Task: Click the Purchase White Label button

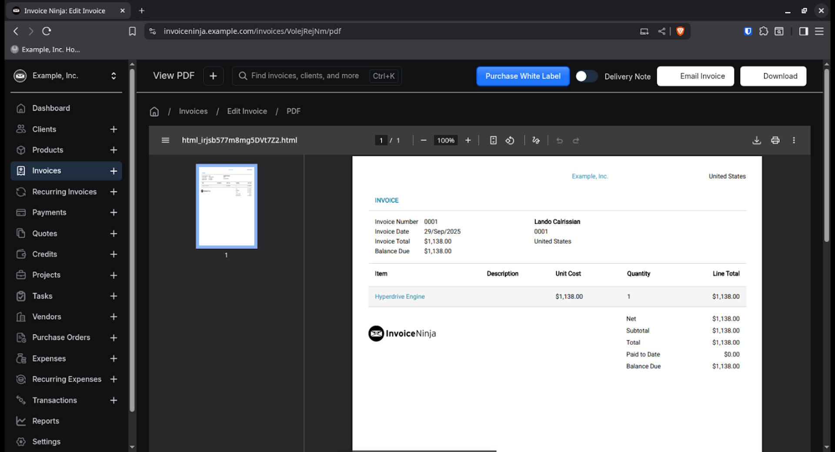Action: click(x=523, y=76)
